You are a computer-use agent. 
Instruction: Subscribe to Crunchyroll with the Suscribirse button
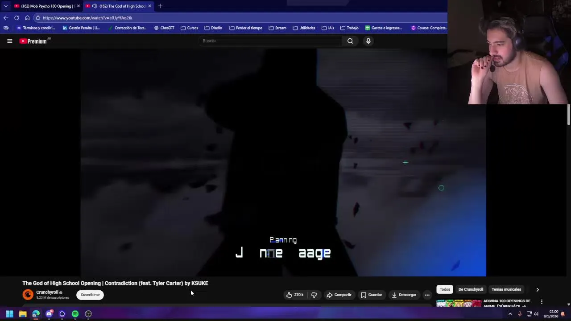pyautogui.click(x=90, y=295)
